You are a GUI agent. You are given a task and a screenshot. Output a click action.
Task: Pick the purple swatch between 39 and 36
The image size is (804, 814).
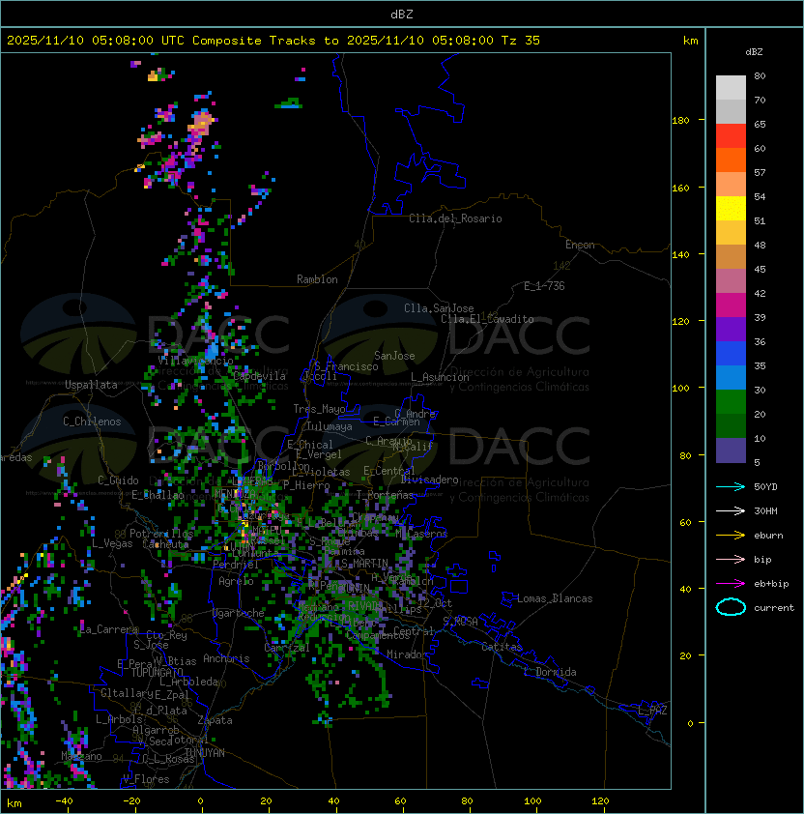(x=731, y=329)
